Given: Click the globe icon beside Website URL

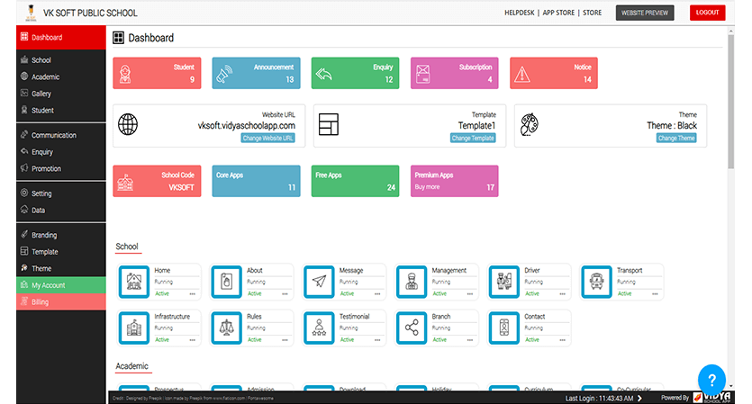Looking at the screenshot, I should [128, 124].
